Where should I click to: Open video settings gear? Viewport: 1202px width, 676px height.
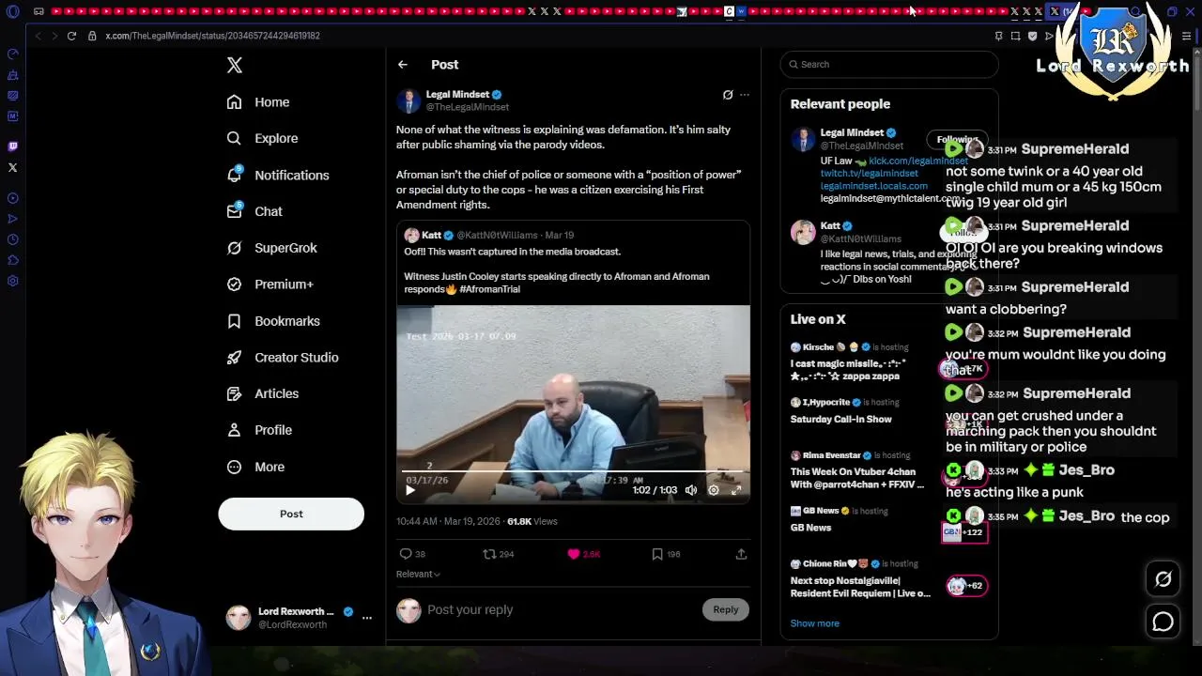click(x=714, y=490)
